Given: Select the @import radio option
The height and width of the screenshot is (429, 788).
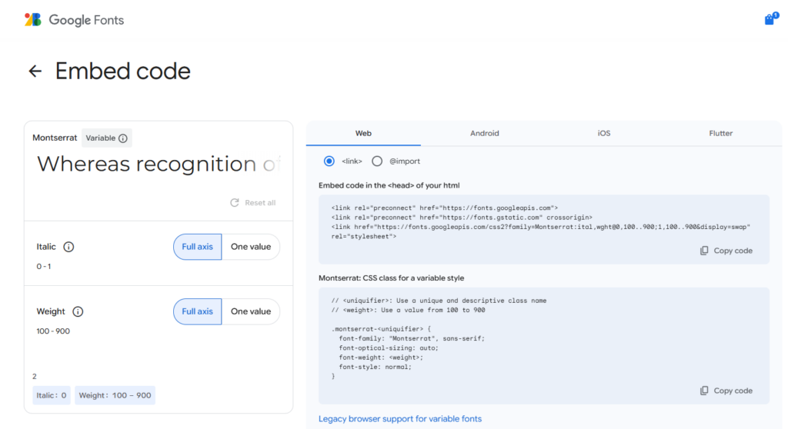Looking at the screenshot, I should point(377,161).
